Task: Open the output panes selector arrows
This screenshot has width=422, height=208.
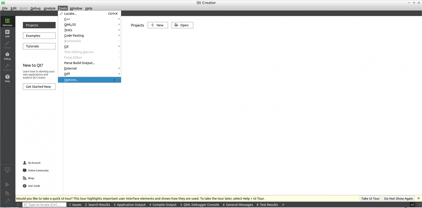Action: coord(283,205)
